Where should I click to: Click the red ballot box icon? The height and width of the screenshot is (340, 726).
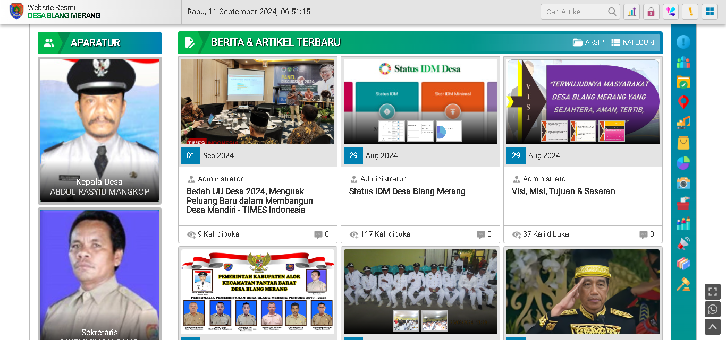683,203
